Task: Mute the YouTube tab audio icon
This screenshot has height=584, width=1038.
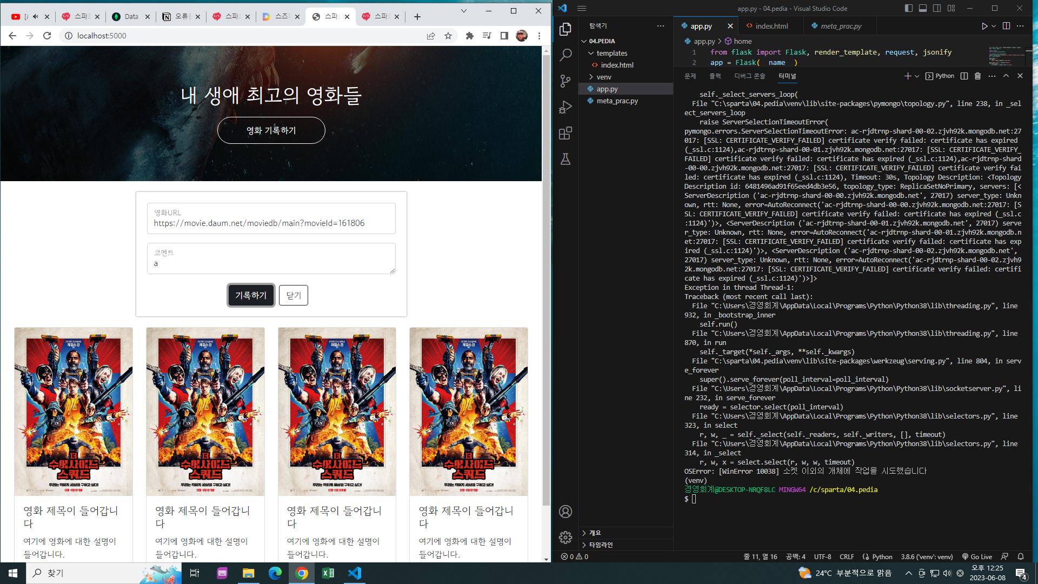Action: click(36, 17)
